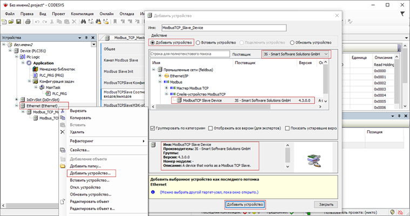Click the Версия column header
The image size is (410, 216).
tap(305, 63)
